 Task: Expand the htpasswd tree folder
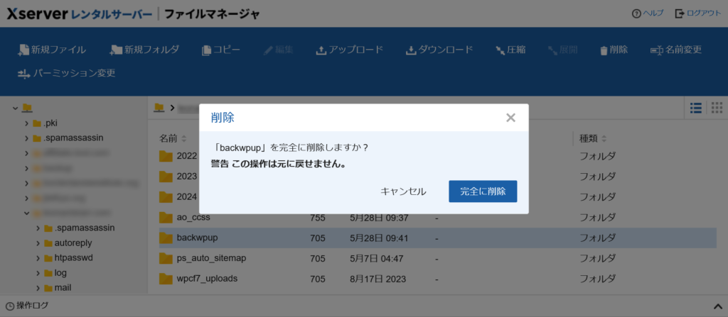(38, 257)
